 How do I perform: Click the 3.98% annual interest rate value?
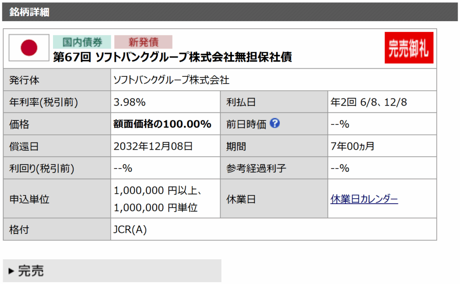pos(129,102)
